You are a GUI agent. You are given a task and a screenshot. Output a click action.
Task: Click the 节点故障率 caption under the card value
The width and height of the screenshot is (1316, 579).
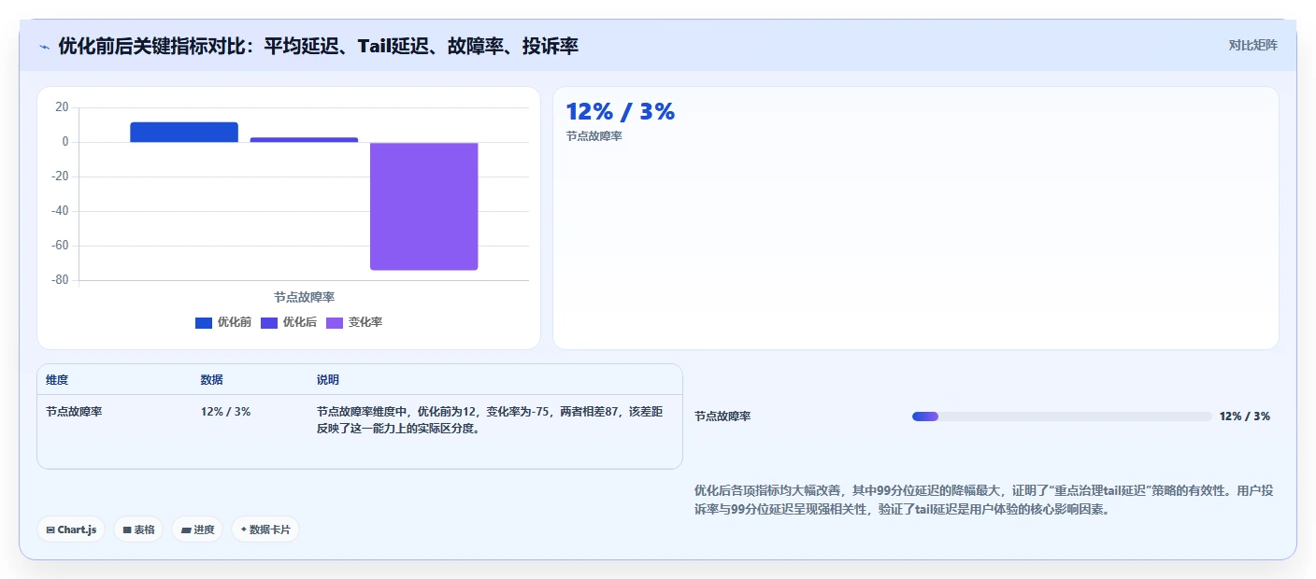[x=594, y=136]
